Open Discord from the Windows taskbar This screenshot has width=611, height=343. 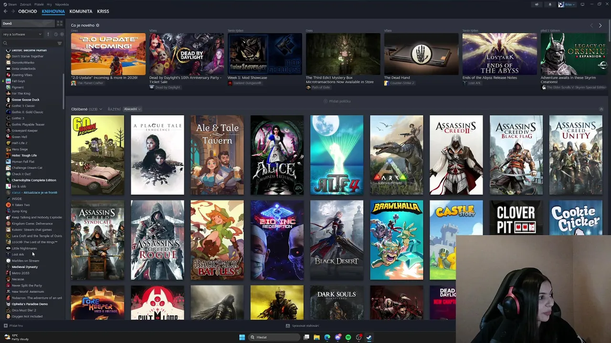[337, 337]
